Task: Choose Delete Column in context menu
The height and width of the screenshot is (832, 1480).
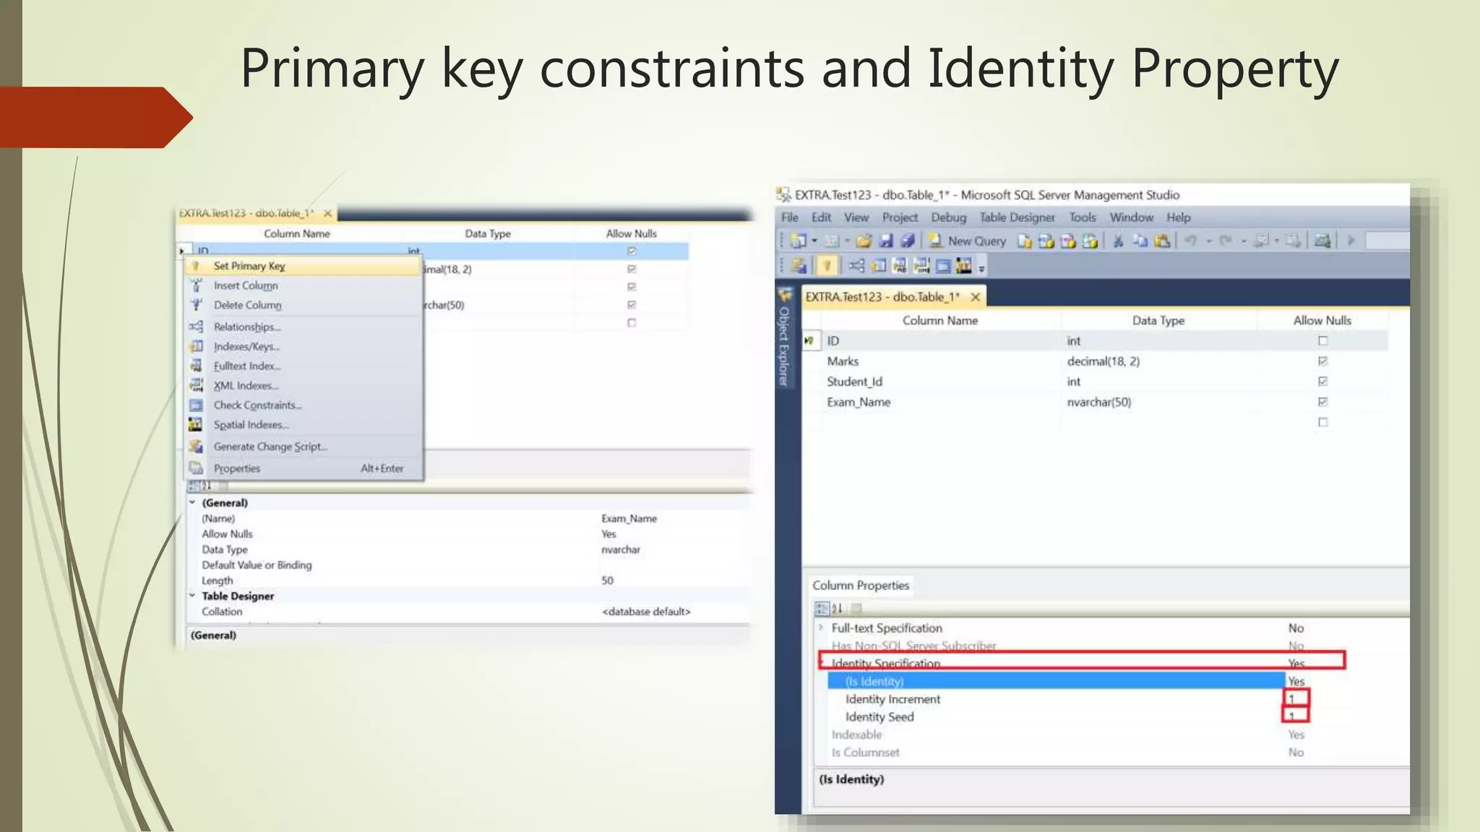Action: (303, 305)
